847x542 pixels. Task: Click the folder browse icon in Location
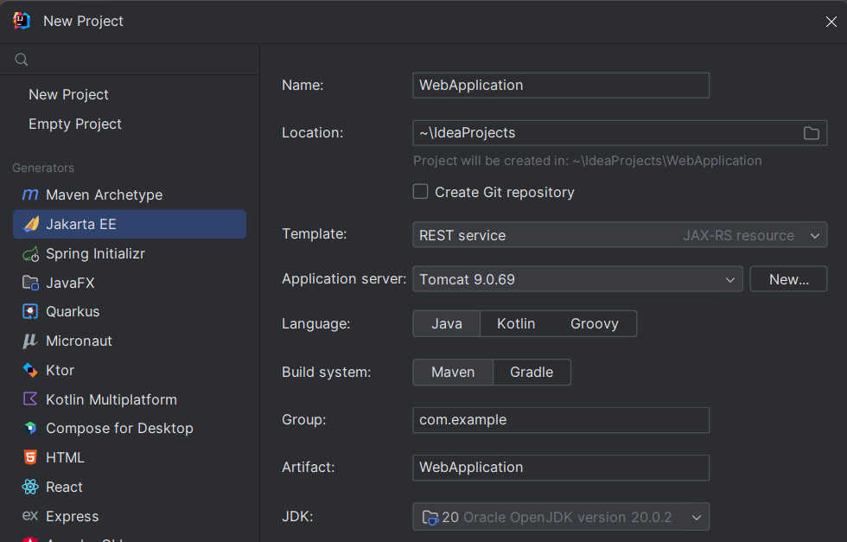click(x=811, y=133)
